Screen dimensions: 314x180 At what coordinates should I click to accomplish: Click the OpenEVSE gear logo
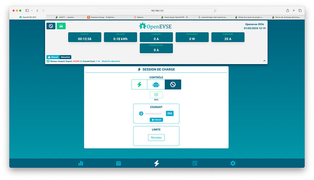[142, 26]
